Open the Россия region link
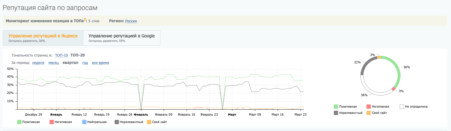 131,21
